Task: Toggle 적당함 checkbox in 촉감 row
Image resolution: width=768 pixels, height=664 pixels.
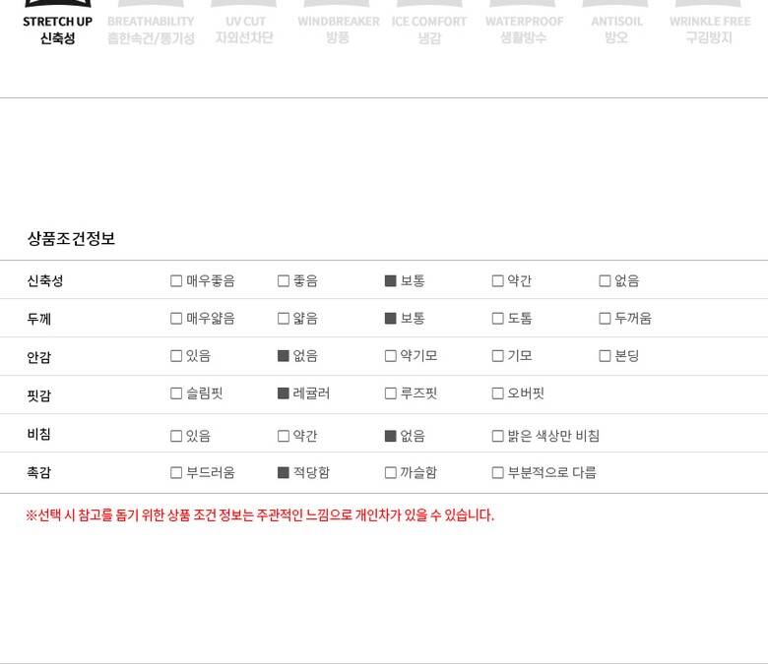Action: coord(284,473)
